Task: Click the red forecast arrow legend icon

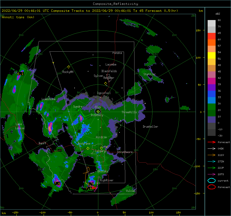Action: [212, 142]
